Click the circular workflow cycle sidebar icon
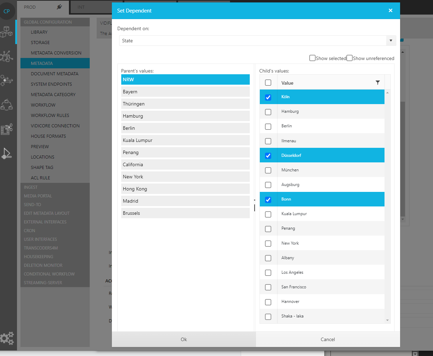Image resolution: width=433 pixels, height=356 pixels. pos(7,105)
